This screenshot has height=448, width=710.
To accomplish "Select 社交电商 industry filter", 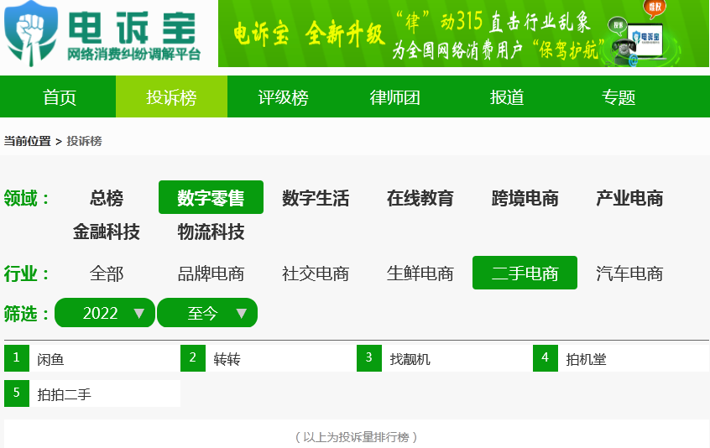I will 316,273.
